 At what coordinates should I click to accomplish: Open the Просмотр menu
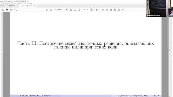coord(14,3)
